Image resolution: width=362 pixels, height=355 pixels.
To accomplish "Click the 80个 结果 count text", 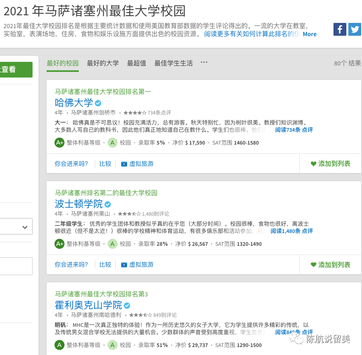I will (x=348, y=63).
